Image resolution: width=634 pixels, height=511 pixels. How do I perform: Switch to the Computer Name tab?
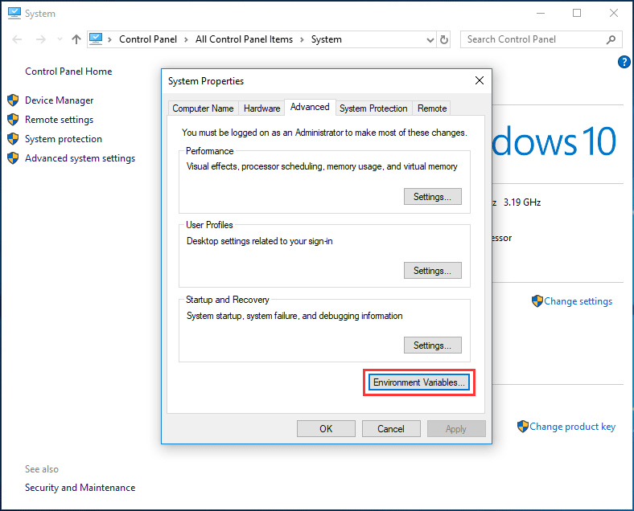[203, 108]
